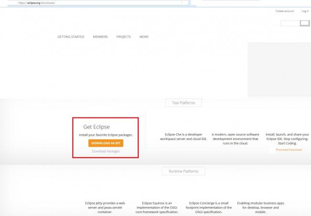
Task: Click the Eclipse Concierge description text
Action: click(x=209, y=207)
